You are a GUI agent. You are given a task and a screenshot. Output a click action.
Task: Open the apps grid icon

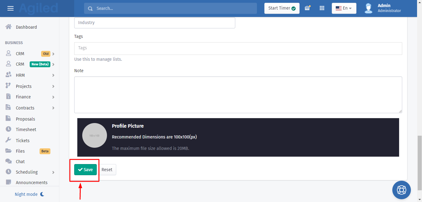(322, 8)
